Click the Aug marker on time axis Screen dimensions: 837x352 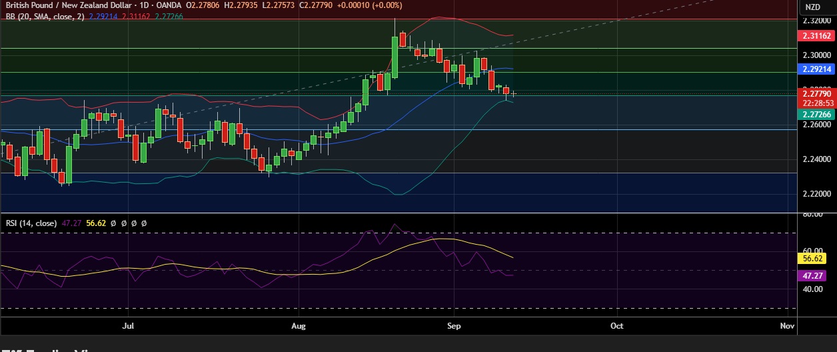coord(299,326)
